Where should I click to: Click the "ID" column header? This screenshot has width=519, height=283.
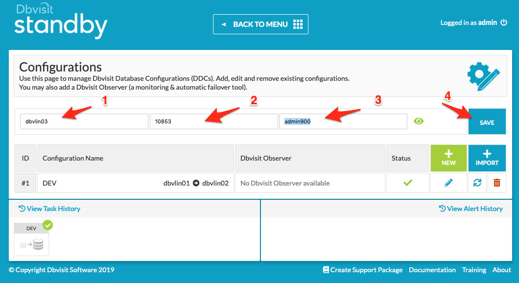pyautogui.click(x=25, y=158)
